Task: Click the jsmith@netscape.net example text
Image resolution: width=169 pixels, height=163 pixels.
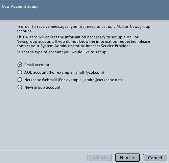Action: point(102,80)
